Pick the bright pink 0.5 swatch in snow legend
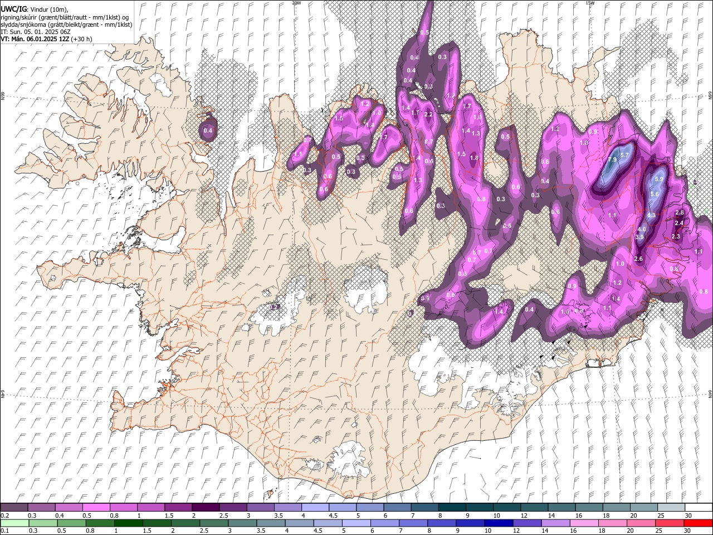This screenshot has width=713, height=535. [x=96, y=507]
